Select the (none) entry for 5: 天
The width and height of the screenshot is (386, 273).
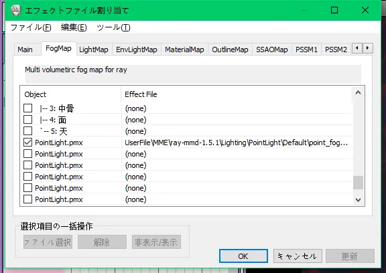135,131
